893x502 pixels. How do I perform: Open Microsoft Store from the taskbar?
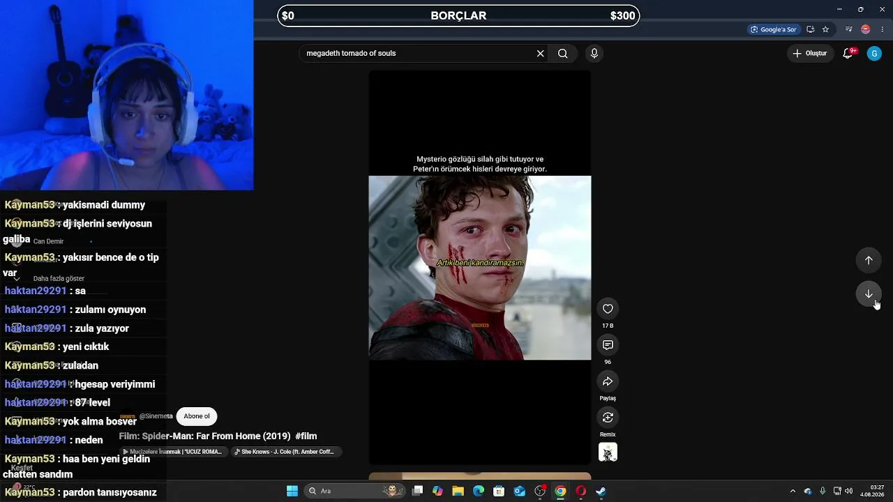[x=499, y=491]
